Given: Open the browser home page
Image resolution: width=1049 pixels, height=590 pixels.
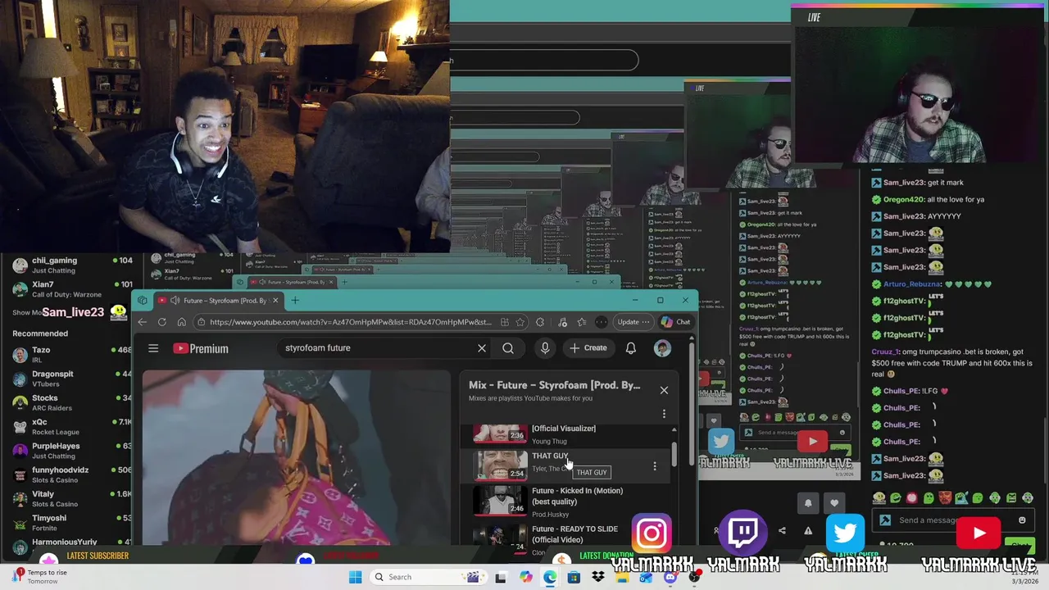Looking at the screenshot, I should click(x=181, y=322).
